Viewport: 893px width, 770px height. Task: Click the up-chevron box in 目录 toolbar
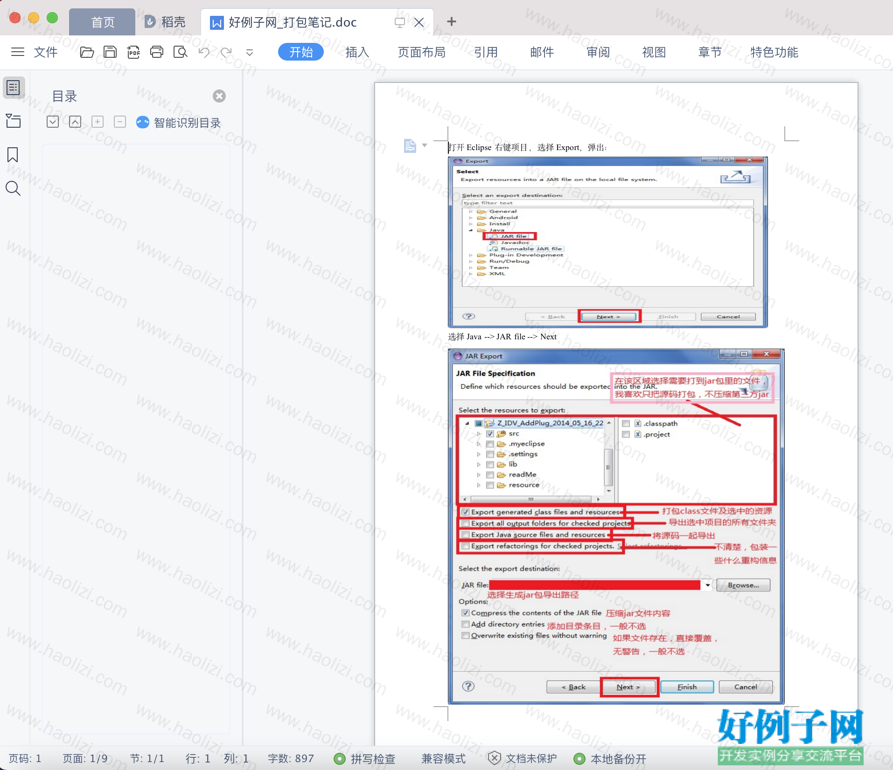pyautogui.click(x=75, y=122)
